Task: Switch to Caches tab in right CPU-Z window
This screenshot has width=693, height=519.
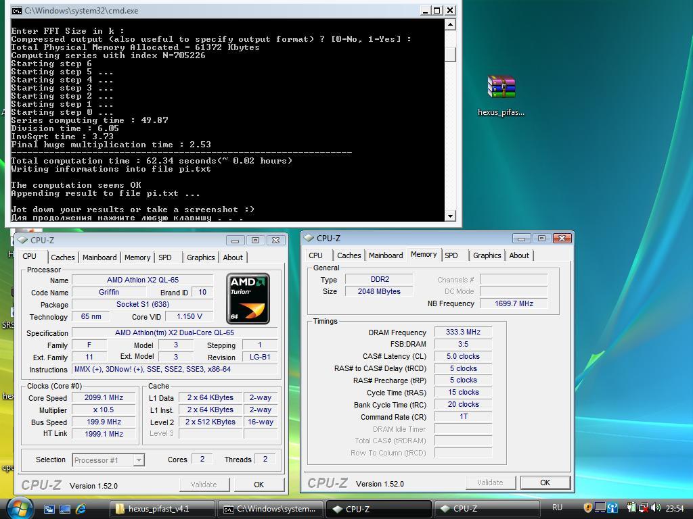Action: (349, 255)
